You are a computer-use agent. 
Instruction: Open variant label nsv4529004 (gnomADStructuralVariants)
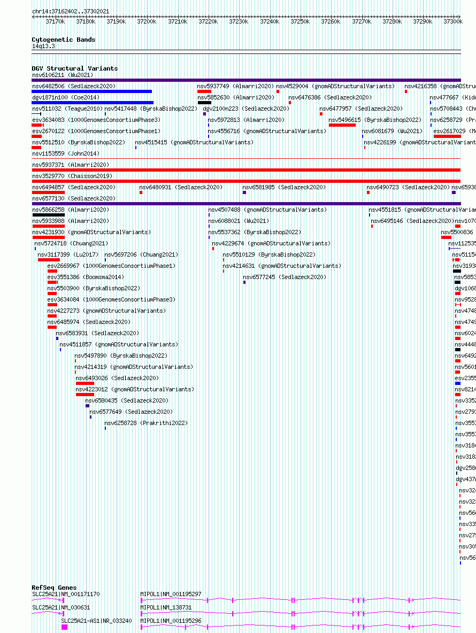coord(335,87)
